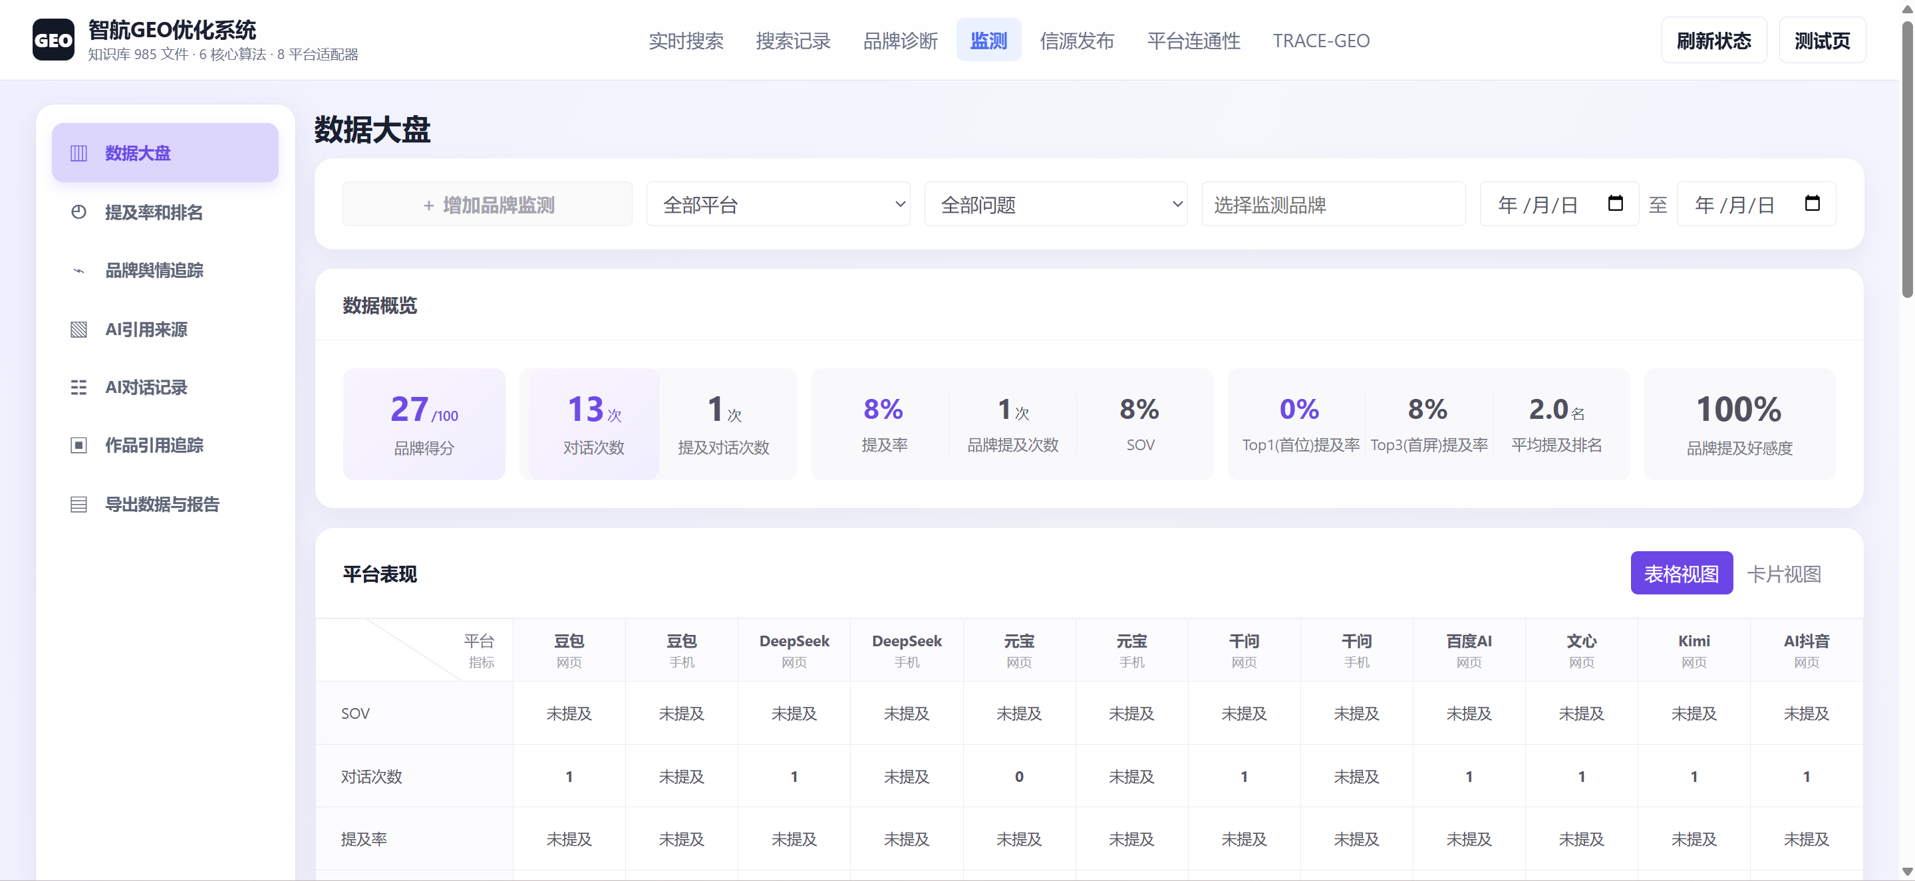Switch to 信源发布 tab

point(1076,41)
